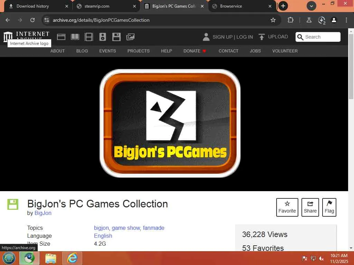
Task: Open the Internet Archive images icon
Action: [x=130, y=37]
